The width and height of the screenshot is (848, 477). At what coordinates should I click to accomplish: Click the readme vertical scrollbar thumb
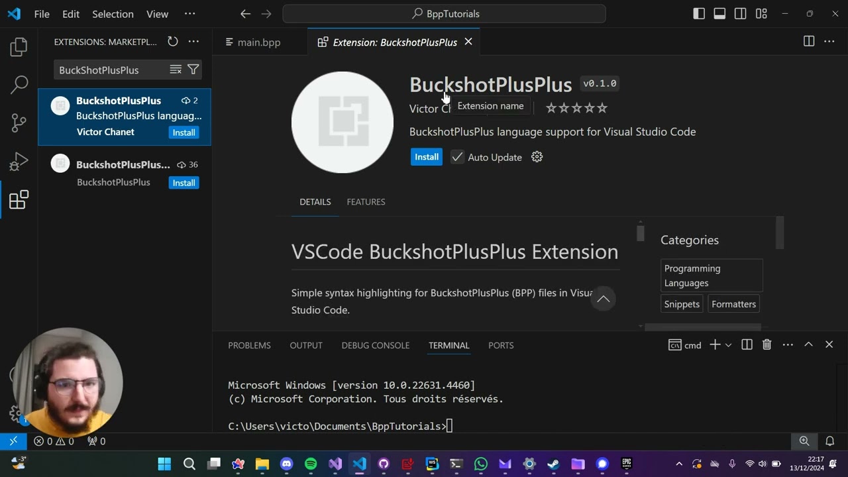pyautogui.click(x=641, y=233)
